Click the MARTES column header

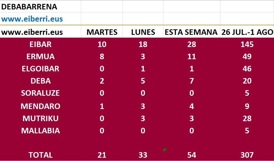[x=102, y=32]
